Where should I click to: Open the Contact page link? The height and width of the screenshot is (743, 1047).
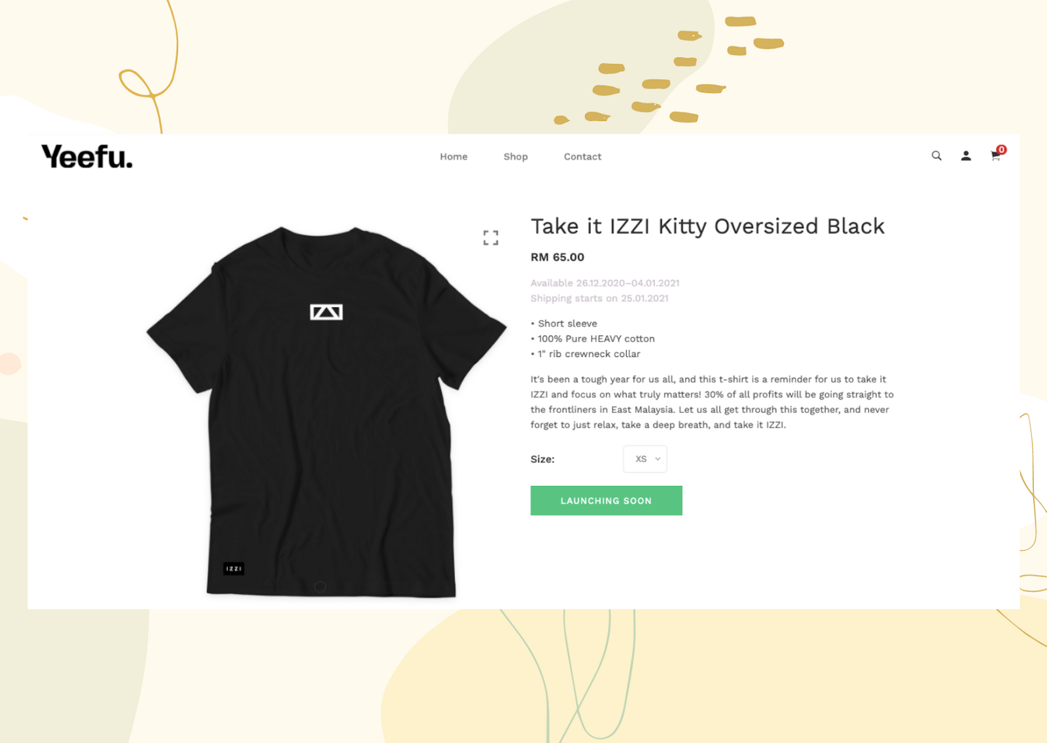pos(582,156)
